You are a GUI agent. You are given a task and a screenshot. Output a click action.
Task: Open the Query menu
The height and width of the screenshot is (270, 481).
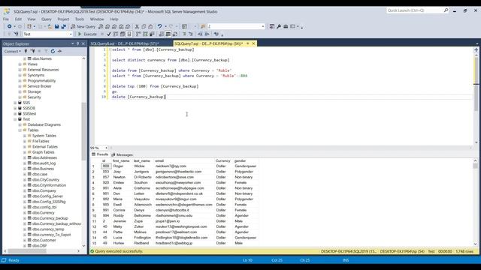pyautogui.click(x=47, y=19)
